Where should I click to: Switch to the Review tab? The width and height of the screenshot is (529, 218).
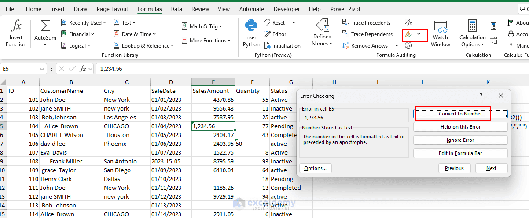[x=200, y=9]
